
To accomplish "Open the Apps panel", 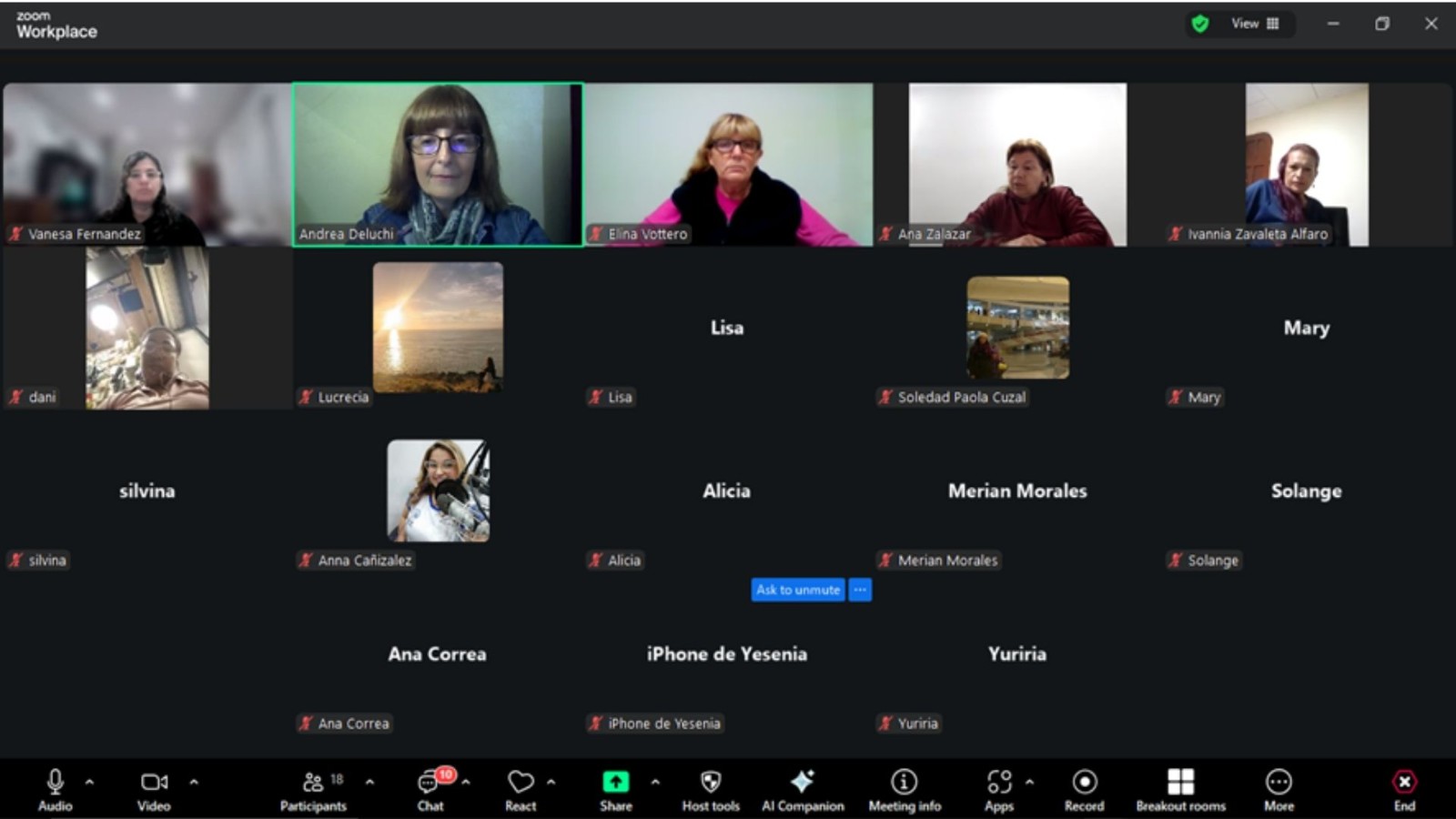I will coord(999,790).
